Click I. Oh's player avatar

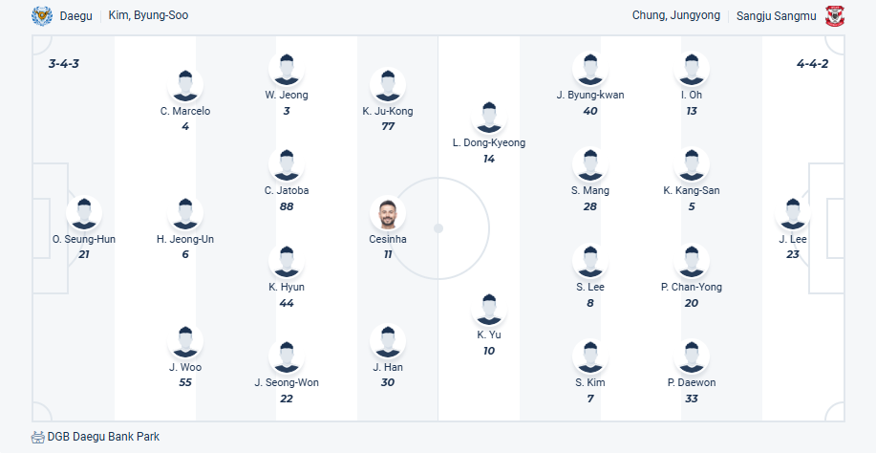[x=692, y=70]
